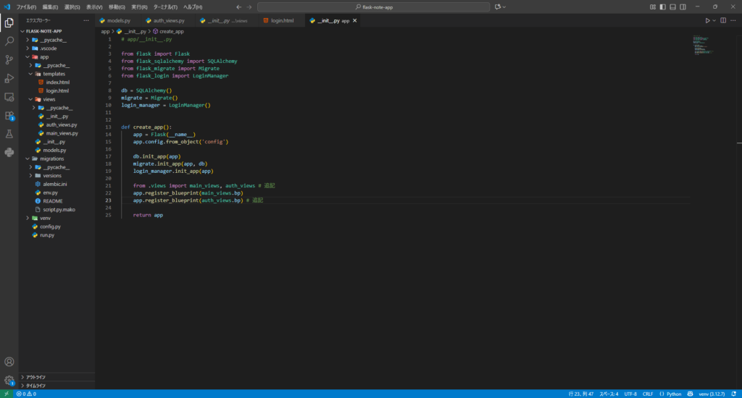Open the Extensions view
The image size is (742, 398).
[9, 115]
